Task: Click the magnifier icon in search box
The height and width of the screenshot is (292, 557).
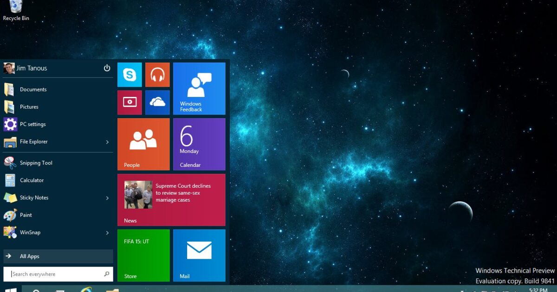Action: [107, 274]
